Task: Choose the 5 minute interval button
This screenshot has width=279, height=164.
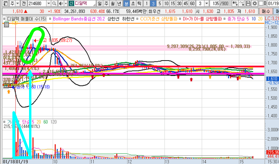Action: pos(160,3)
